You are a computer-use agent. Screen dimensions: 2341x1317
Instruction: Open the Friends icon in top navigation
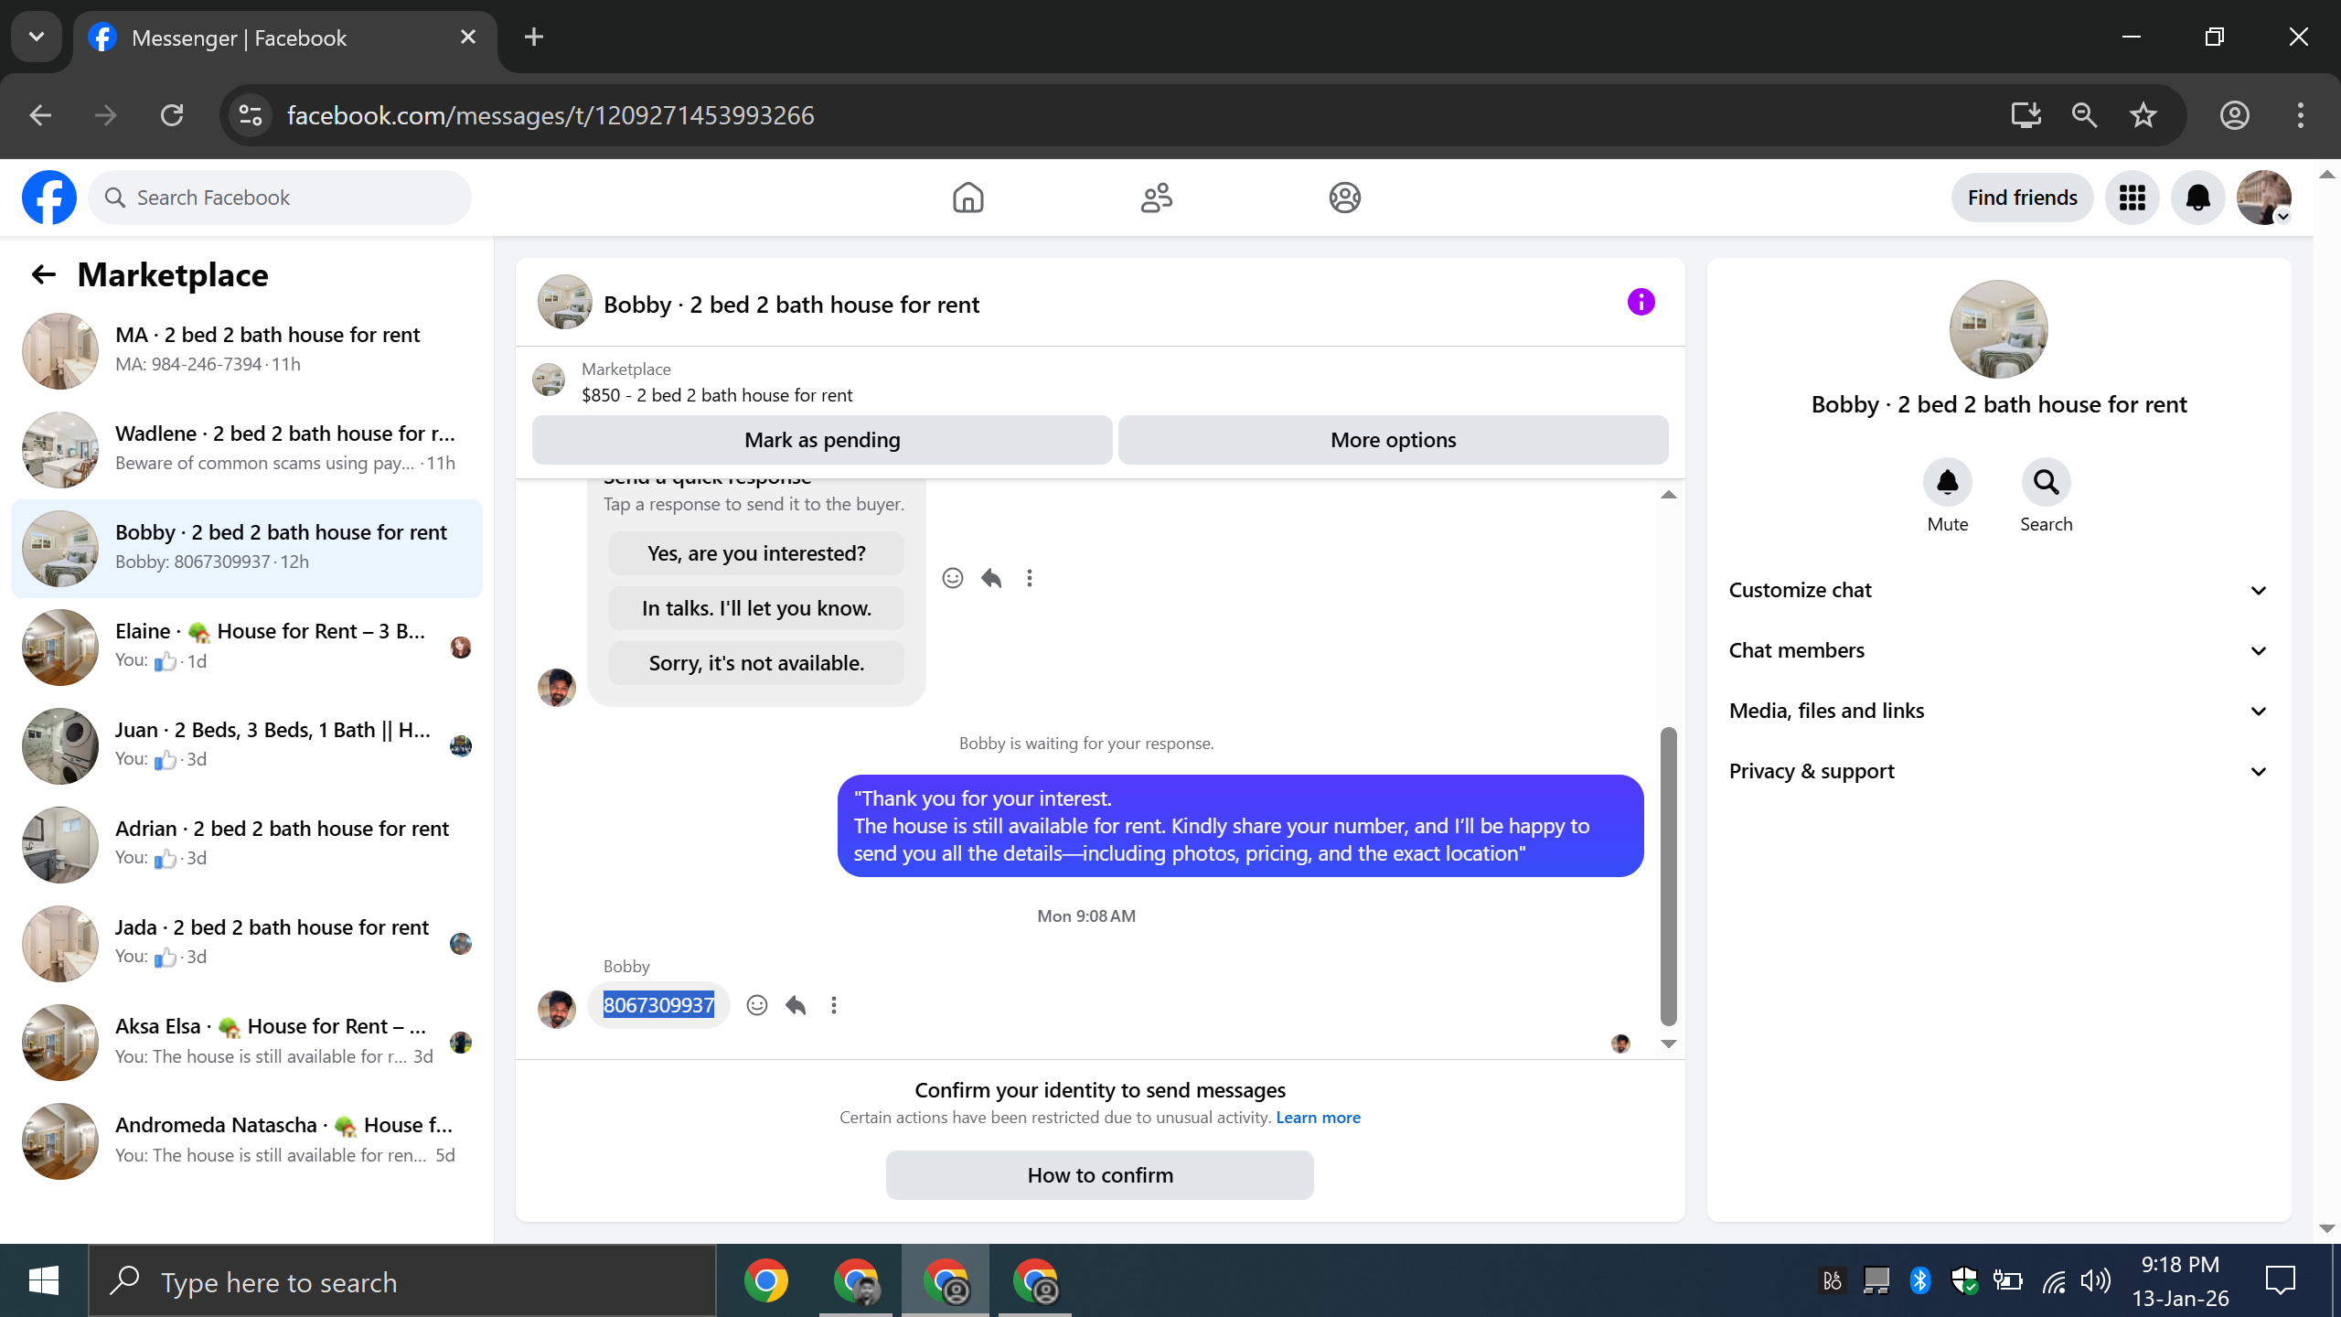tap(1156, 198)
